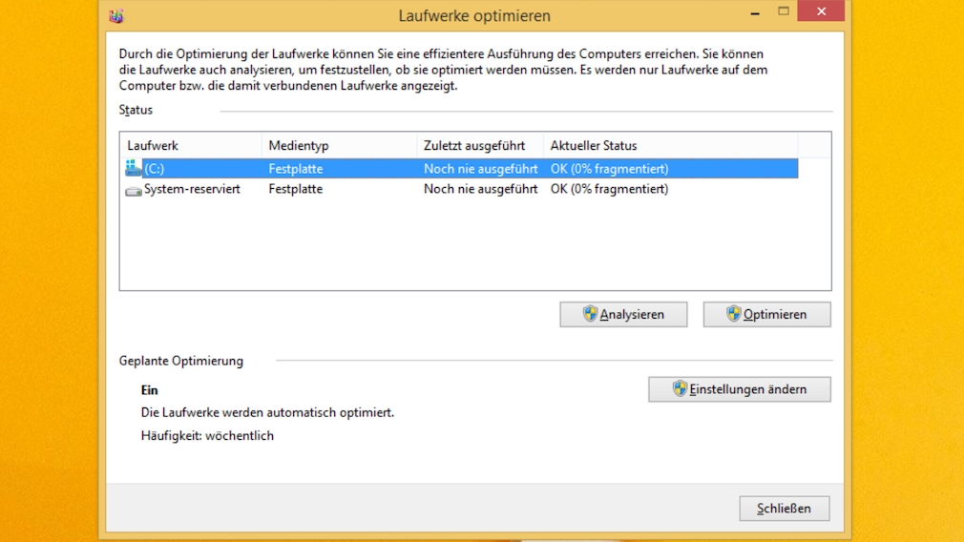Click the Festplatte cell of System-reserviert row
Screen dimensions: 964x542
[296, 189]
